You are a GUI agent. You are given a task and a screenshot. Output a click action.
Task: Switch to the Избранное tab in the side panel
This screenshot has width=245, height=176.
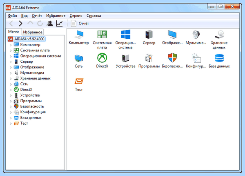[x=33, y=32]
